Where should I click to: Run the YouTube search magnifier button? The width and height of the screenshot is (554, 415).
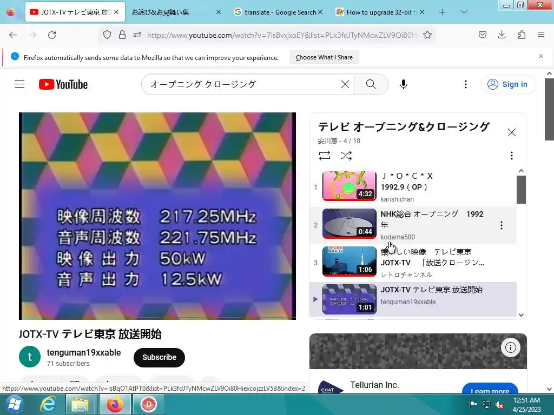[371, 84]
